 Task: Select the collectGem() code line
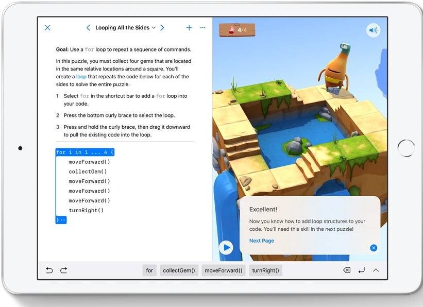coord(88,172)
